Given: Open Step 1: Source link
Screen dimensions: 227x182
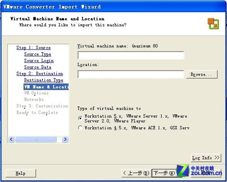Looking at the screenshot, I should (34, 48).
